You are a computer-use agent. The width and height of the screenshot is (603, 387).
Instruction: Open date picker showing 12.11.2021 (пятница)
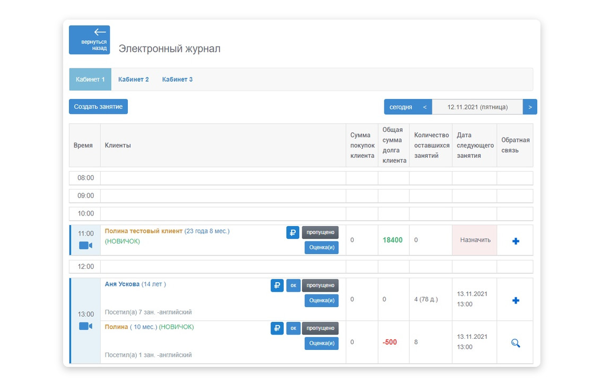click(477, 107)
